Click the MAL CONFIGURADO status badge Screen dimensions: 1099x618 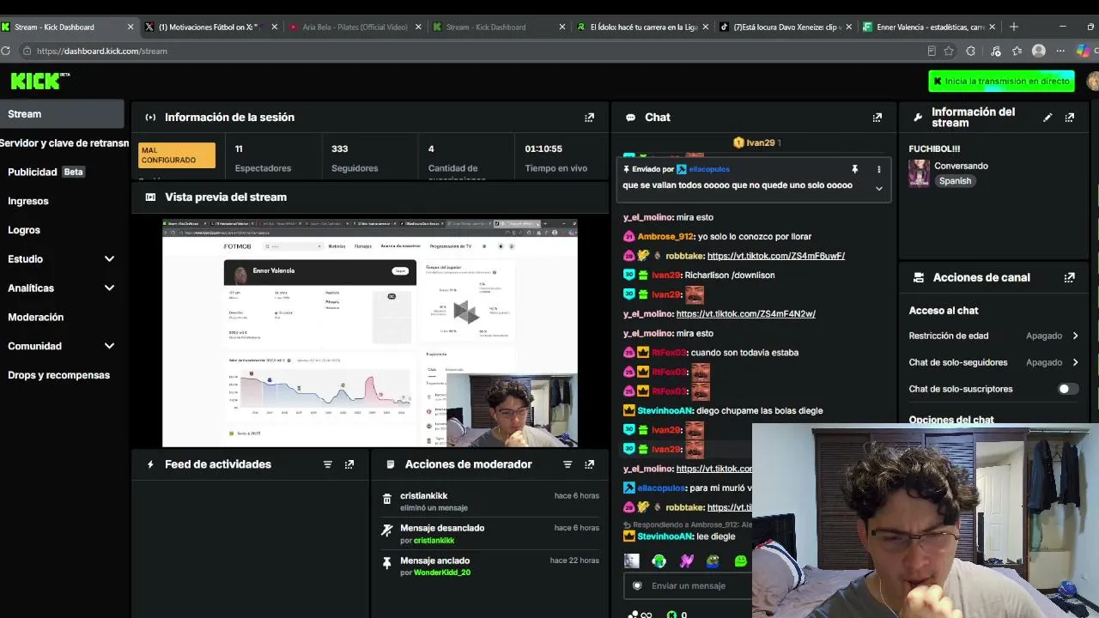pos(177,155)
